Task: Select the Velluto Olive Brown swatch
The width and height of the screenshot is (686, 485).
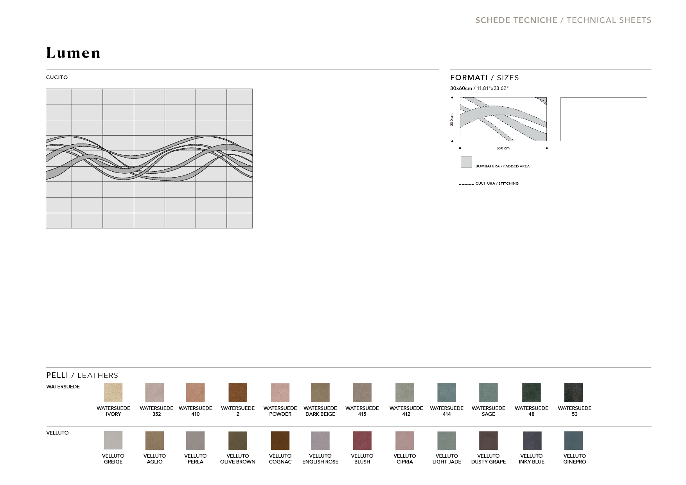Action: [x=238, y=440]
